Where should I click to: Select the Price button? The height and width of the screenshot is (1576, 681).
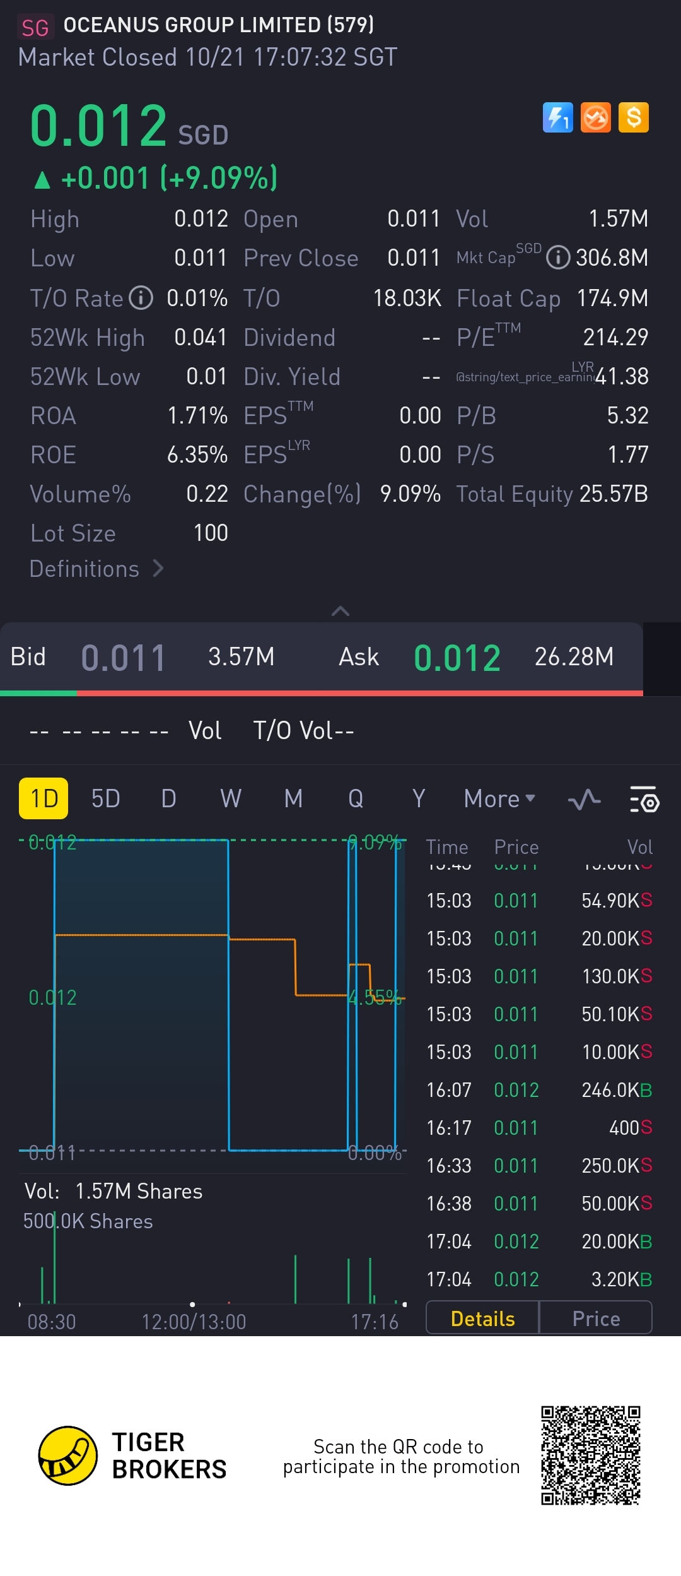coord(596,1318)
